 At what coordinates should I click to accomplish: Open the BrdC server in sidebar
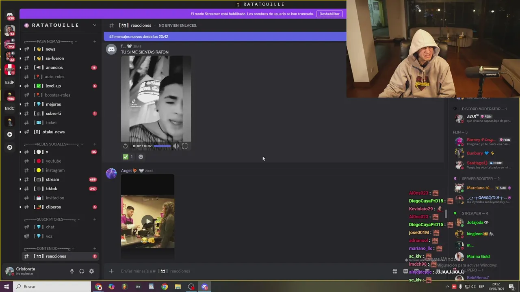10,108
